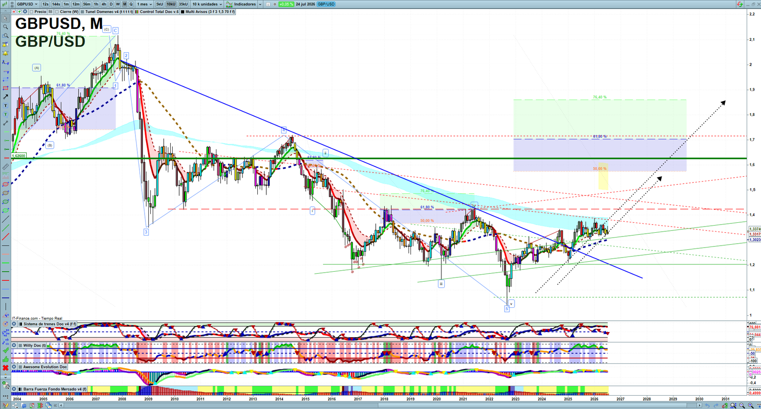Toggle the Cierre (W) checkbox
This screenshot has height=409, width=761.
[58, 11]
